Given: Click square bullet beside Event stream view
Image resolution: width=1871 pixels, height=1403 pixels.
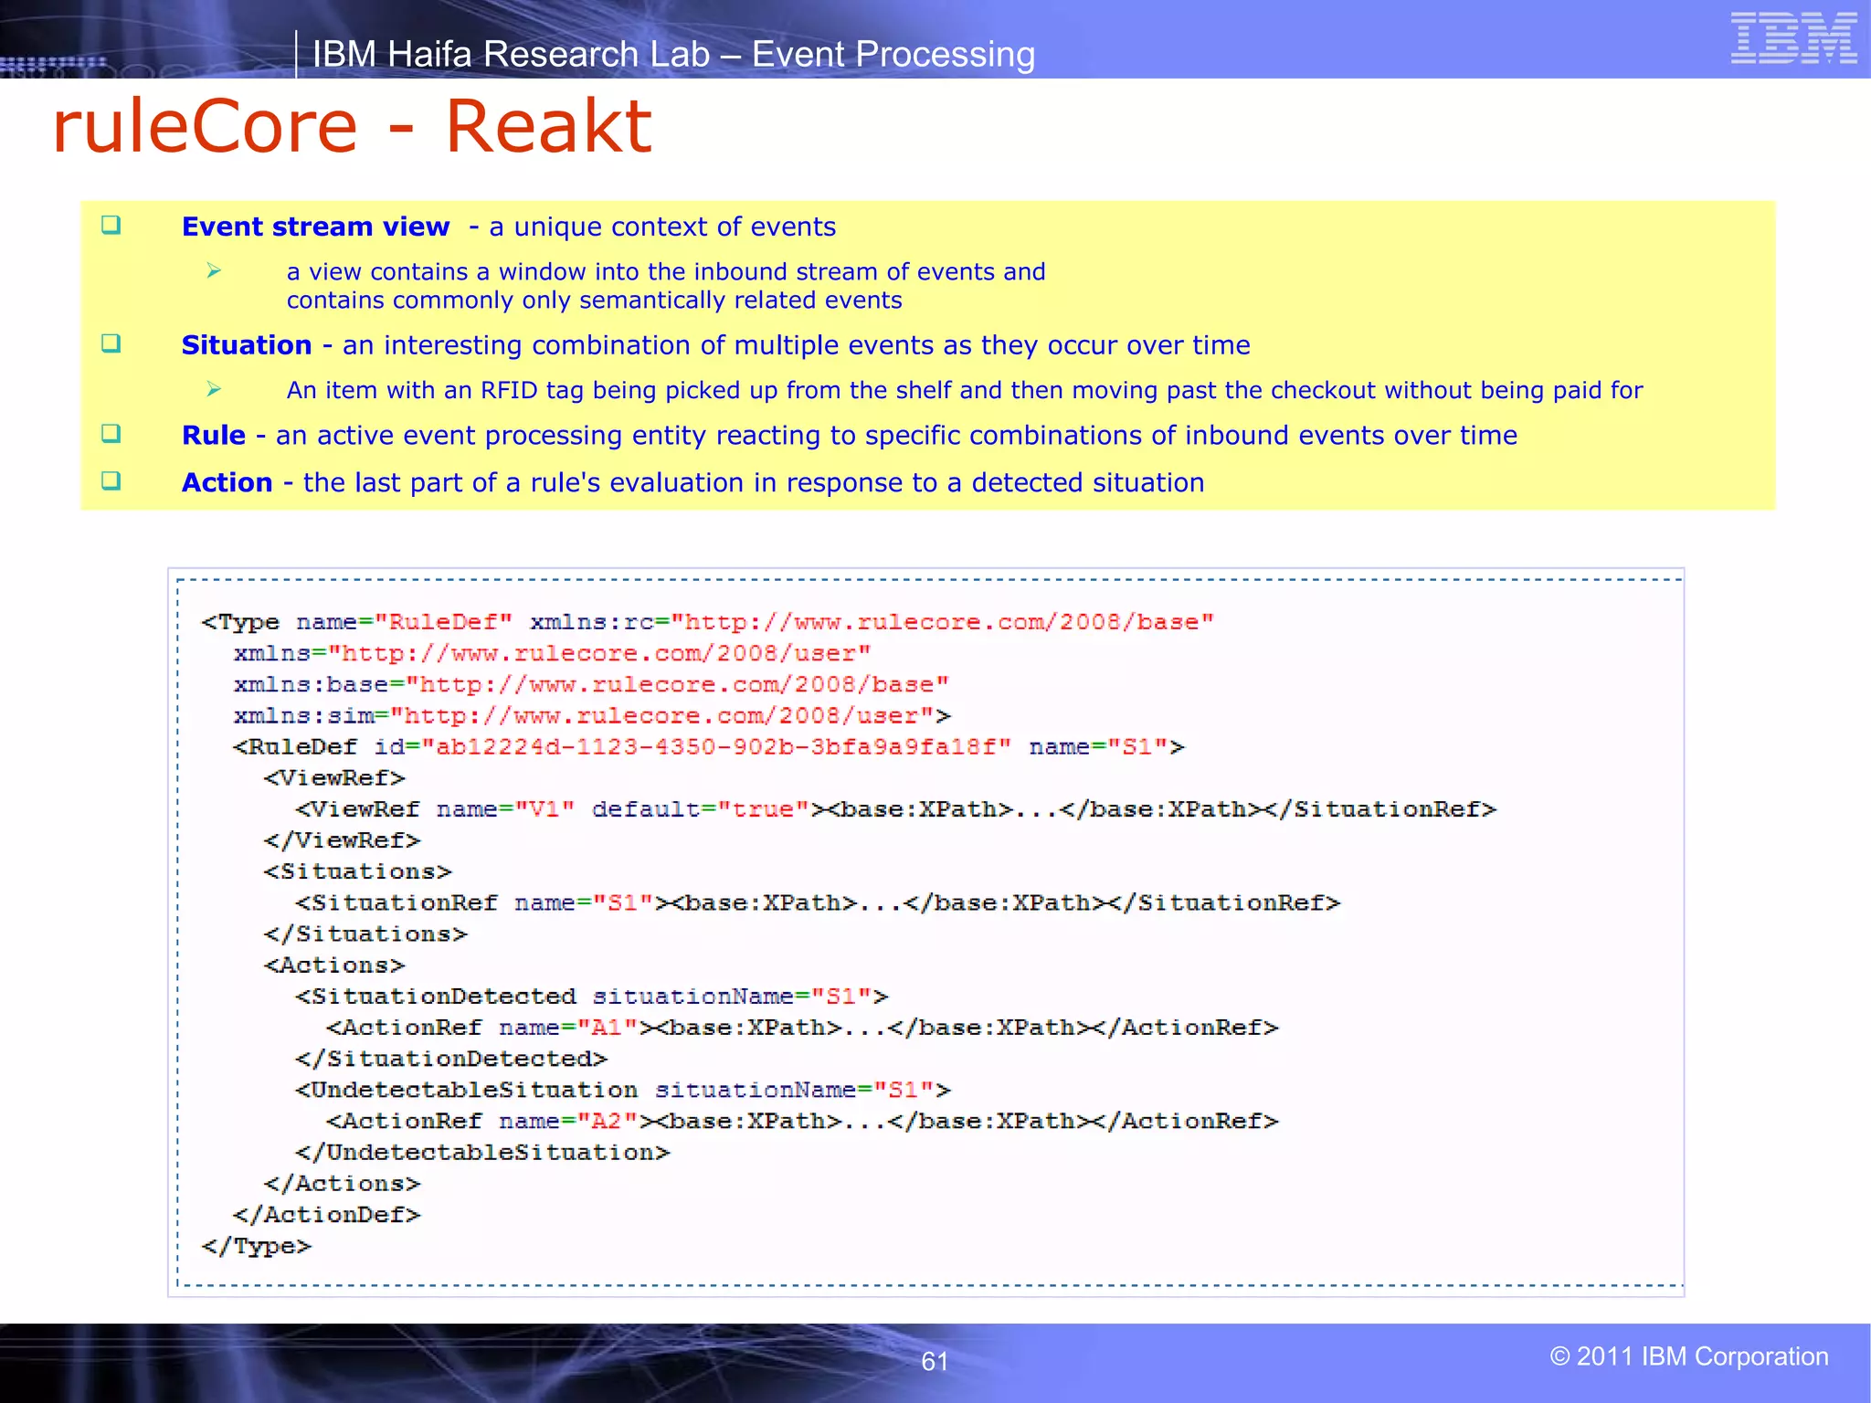Looking at the screenshot, I should point(111,225).
